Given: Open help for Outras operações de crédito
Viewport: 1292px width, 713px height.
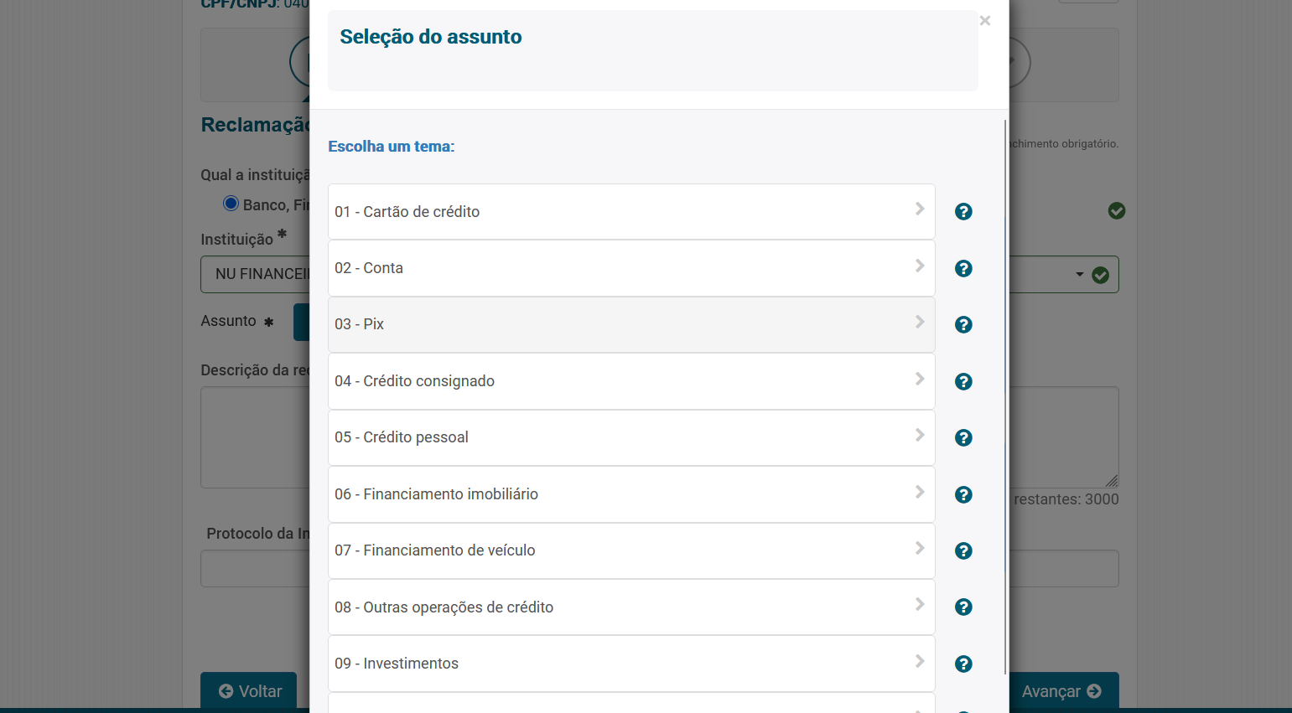Looking at the screenshot, I should coord(963,607).
